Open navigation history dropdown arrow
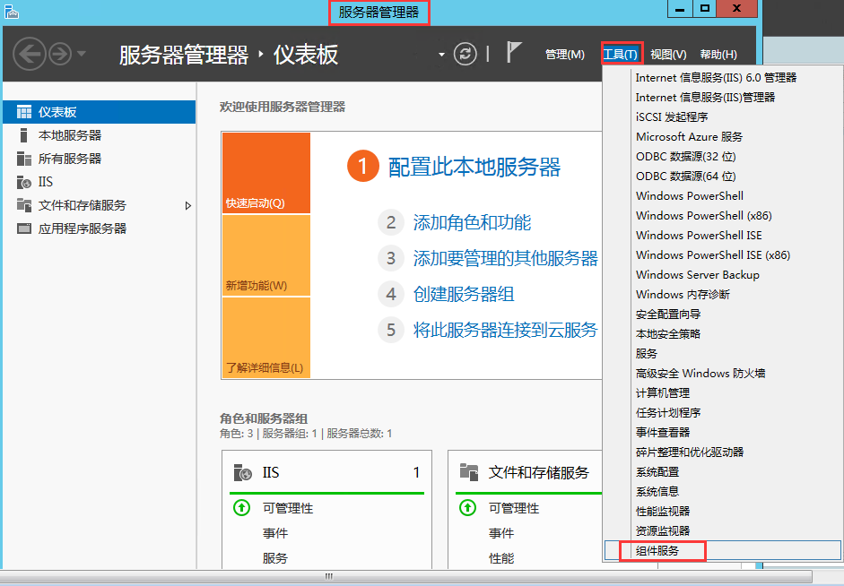 coord(82,53)
